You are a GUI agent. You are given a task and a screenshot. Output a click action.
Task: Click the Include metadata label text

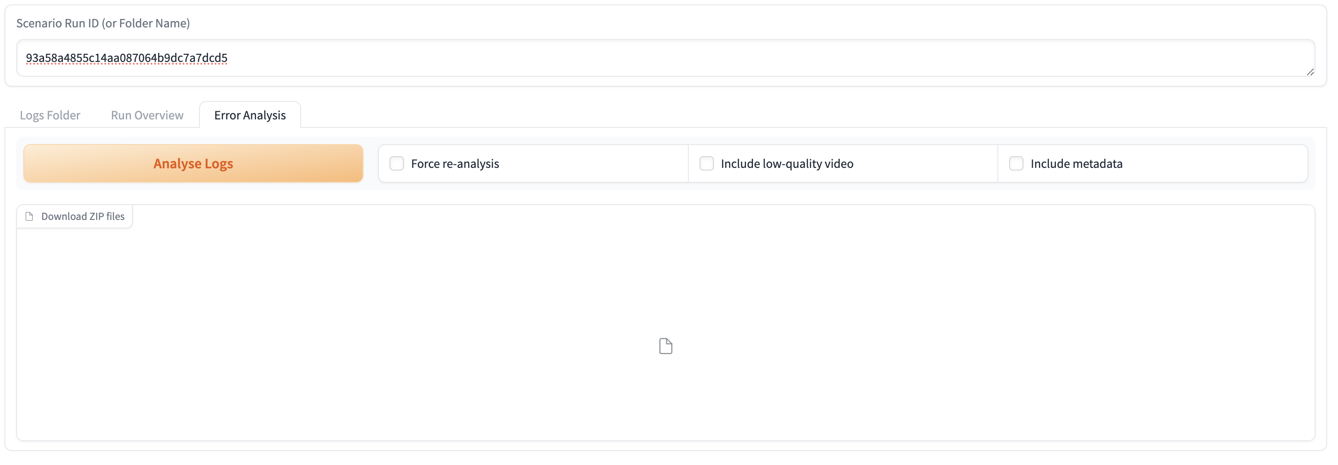click(1076, 164)
